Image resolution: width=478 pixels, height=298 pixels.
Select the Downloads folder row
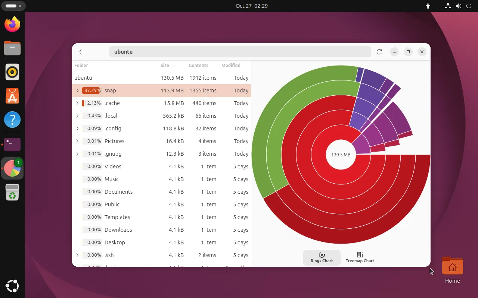[161, 230]
